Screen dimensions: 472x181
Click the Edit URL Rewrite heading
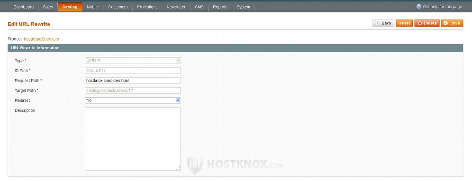click(29, 24)
